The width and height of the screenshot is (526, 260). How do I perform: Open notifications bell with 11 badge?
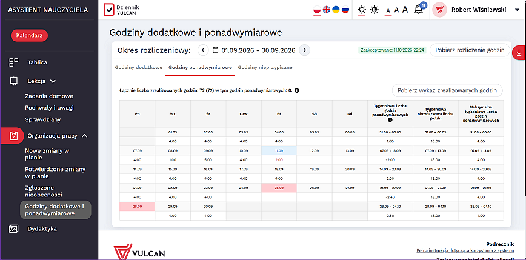[420, 9]
